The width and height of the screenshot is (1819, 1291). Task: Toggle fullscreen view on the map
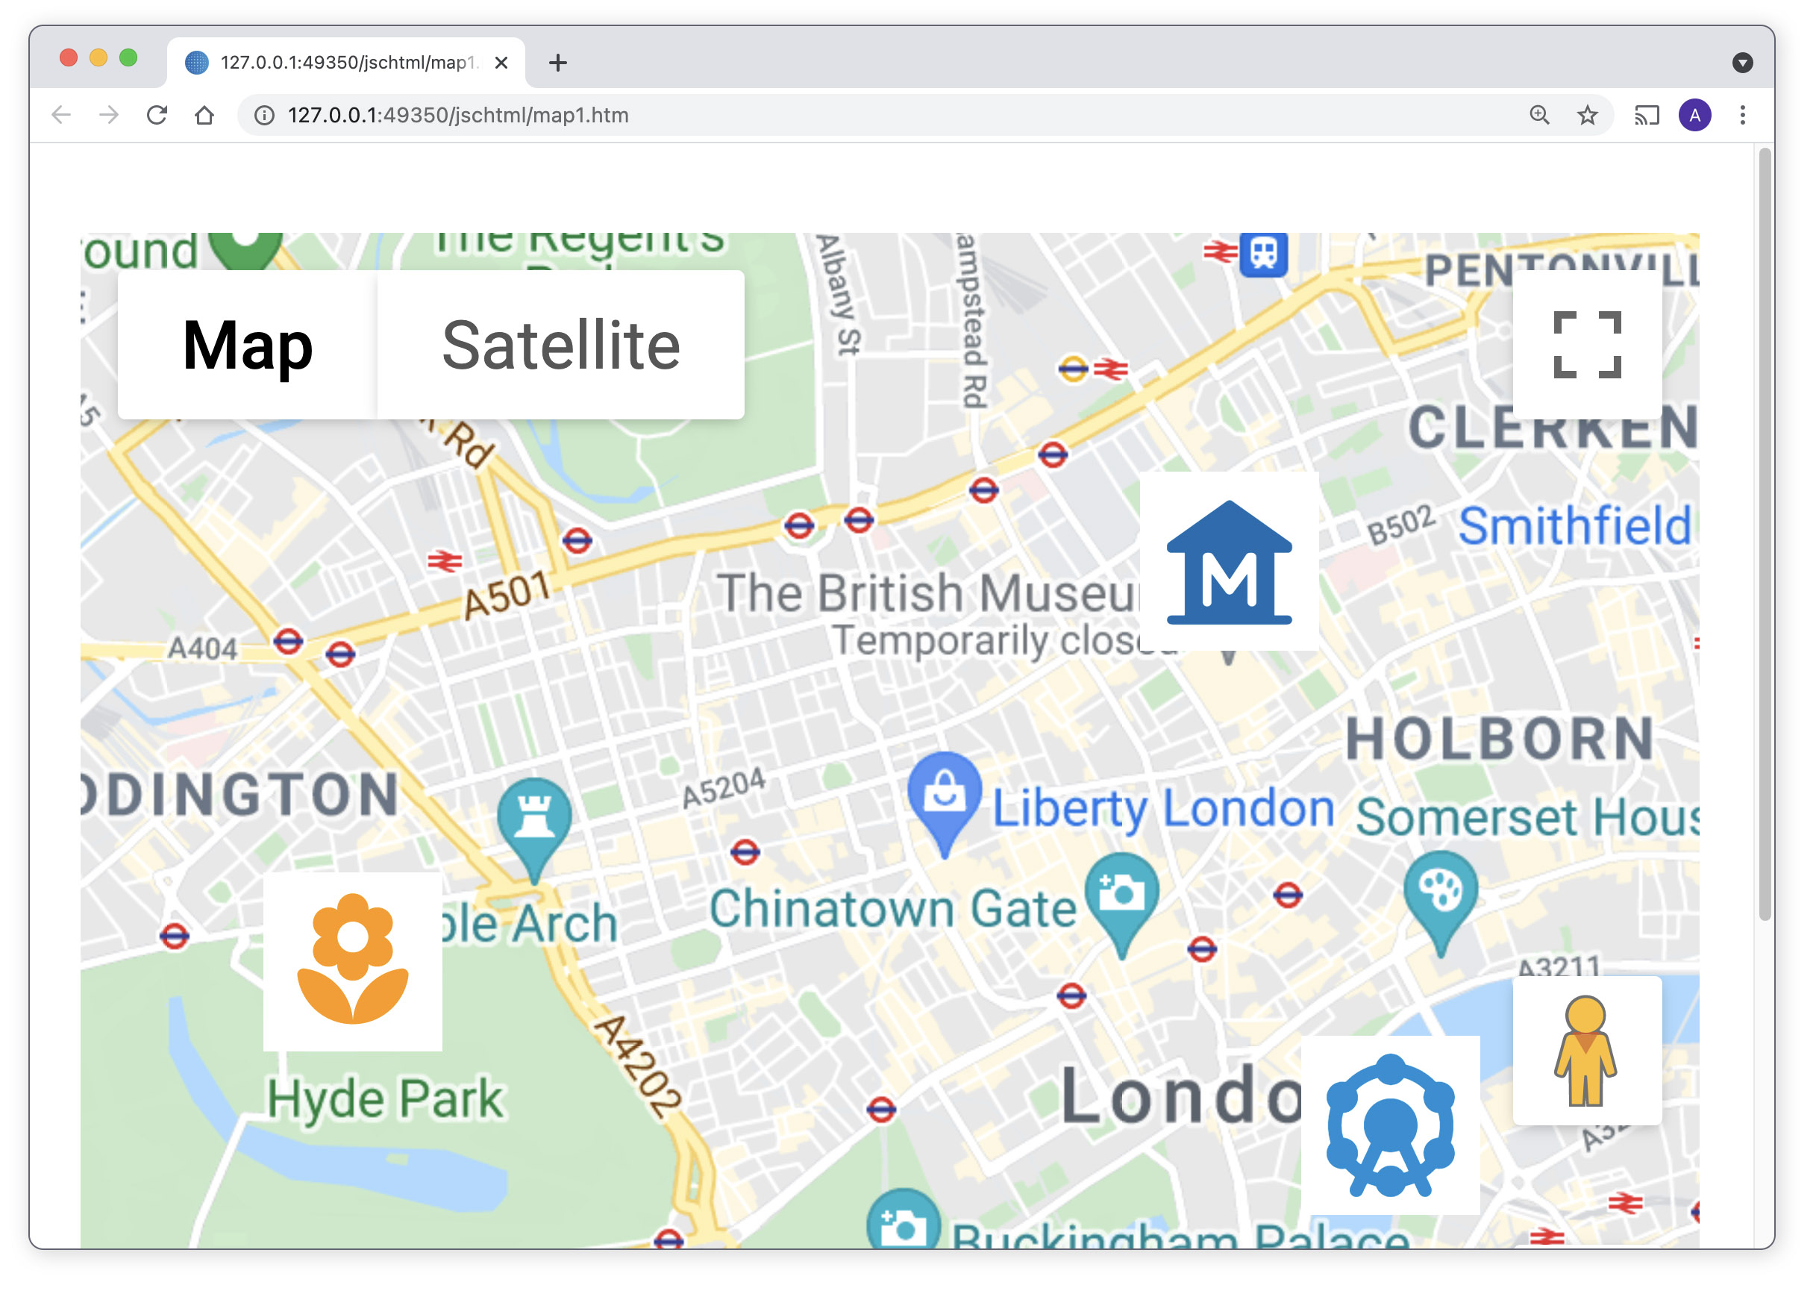[1586, 345]
